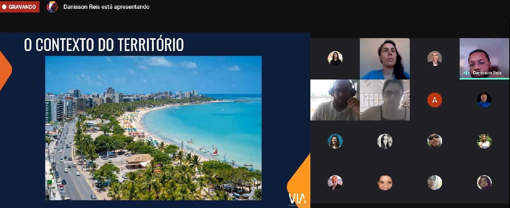Click the "Danisson Reis está apresentando" text
This screenshot has height=208, width=510.
[x=106, y=7]
